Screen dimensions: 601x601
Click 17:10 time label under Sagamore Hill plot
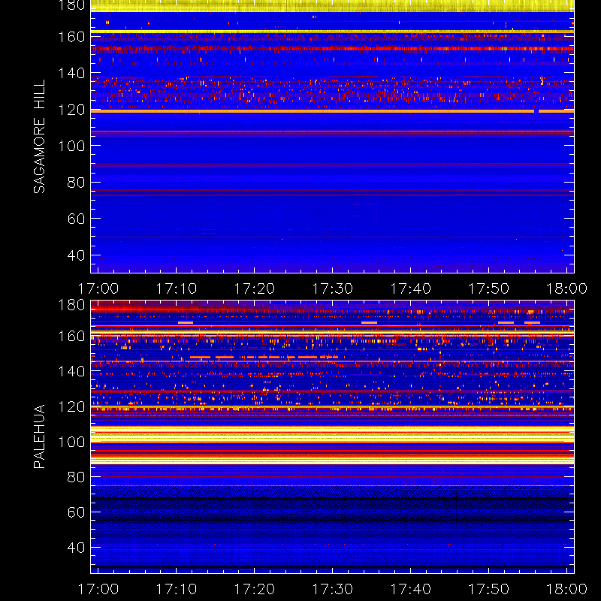pyautogui.click(x=177, y=288)
